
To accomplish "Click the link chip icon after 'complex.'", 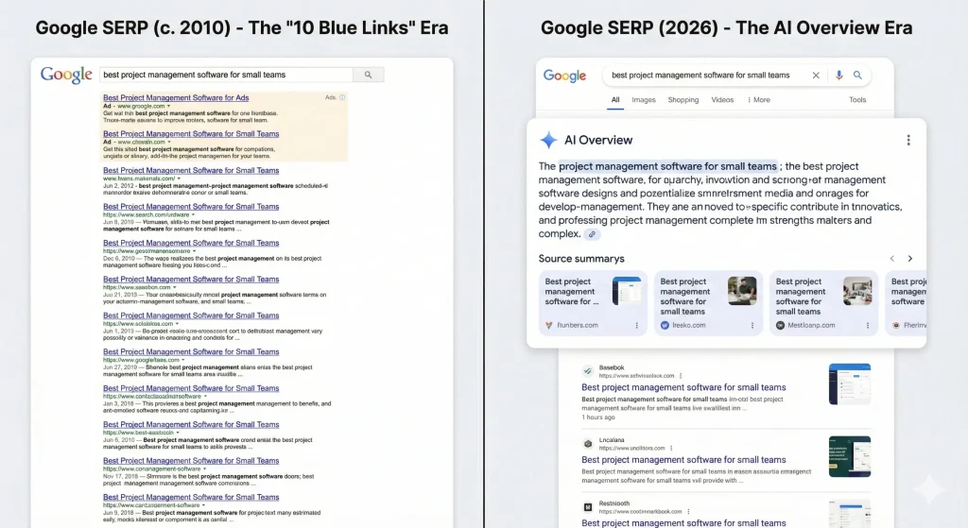I will click(x=593, y=234).
